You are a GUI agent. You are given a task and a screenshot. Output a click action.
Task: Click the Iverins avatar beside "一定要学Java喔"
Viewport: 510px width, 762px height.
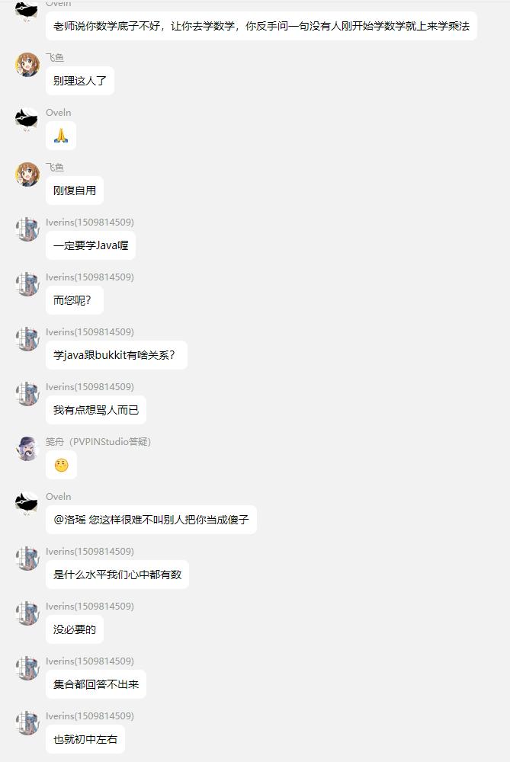pos(27,229)
